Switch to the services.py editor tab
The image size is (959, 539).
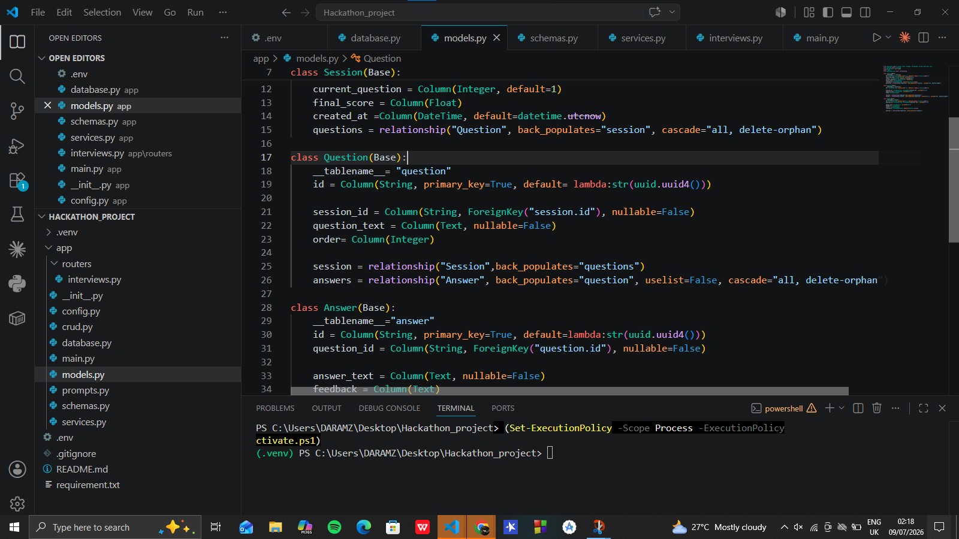point(643,38)
